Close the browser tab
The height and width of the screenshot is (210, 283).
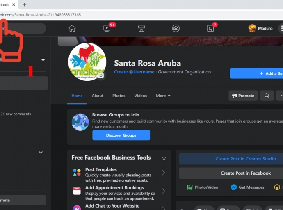(x=14, y=5)
